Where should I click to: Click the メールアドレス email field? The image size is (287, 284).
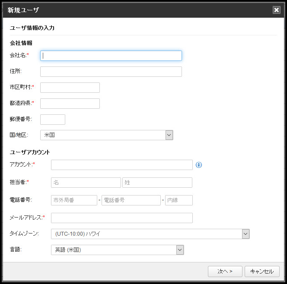tap(121, 218)
